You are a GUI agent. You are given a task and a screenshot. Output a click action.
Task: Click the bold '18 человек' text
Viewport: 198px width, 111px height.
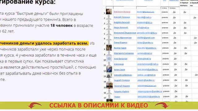pos(62,25)
